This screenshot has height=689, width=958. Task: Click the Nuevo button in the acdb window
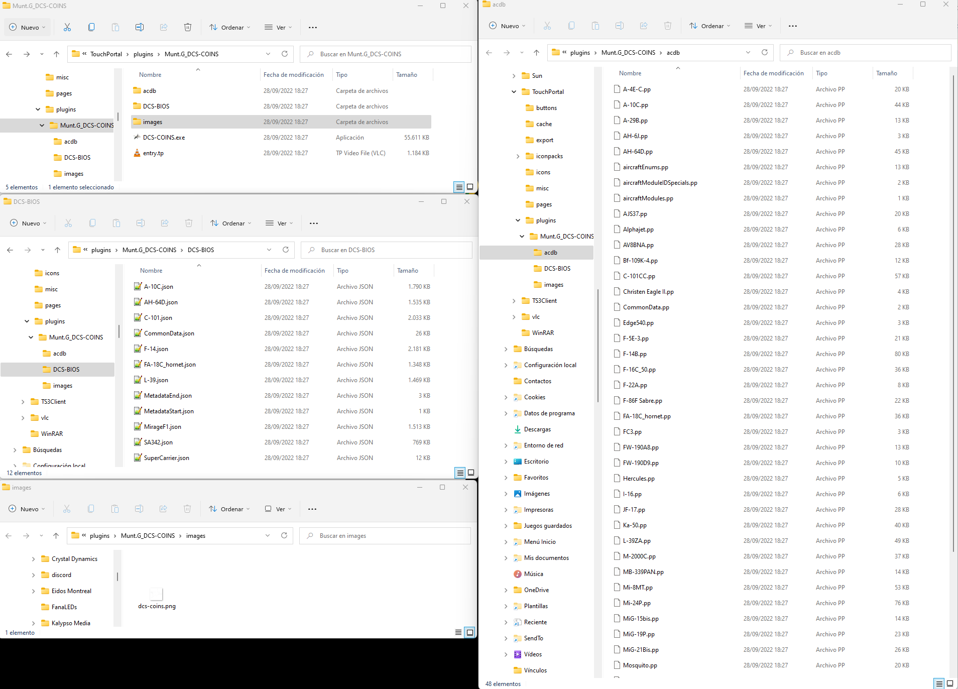[507, 26]
